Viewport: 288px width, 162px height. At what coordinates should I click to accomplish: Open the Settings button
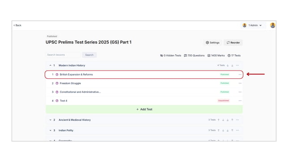[212, 43]
